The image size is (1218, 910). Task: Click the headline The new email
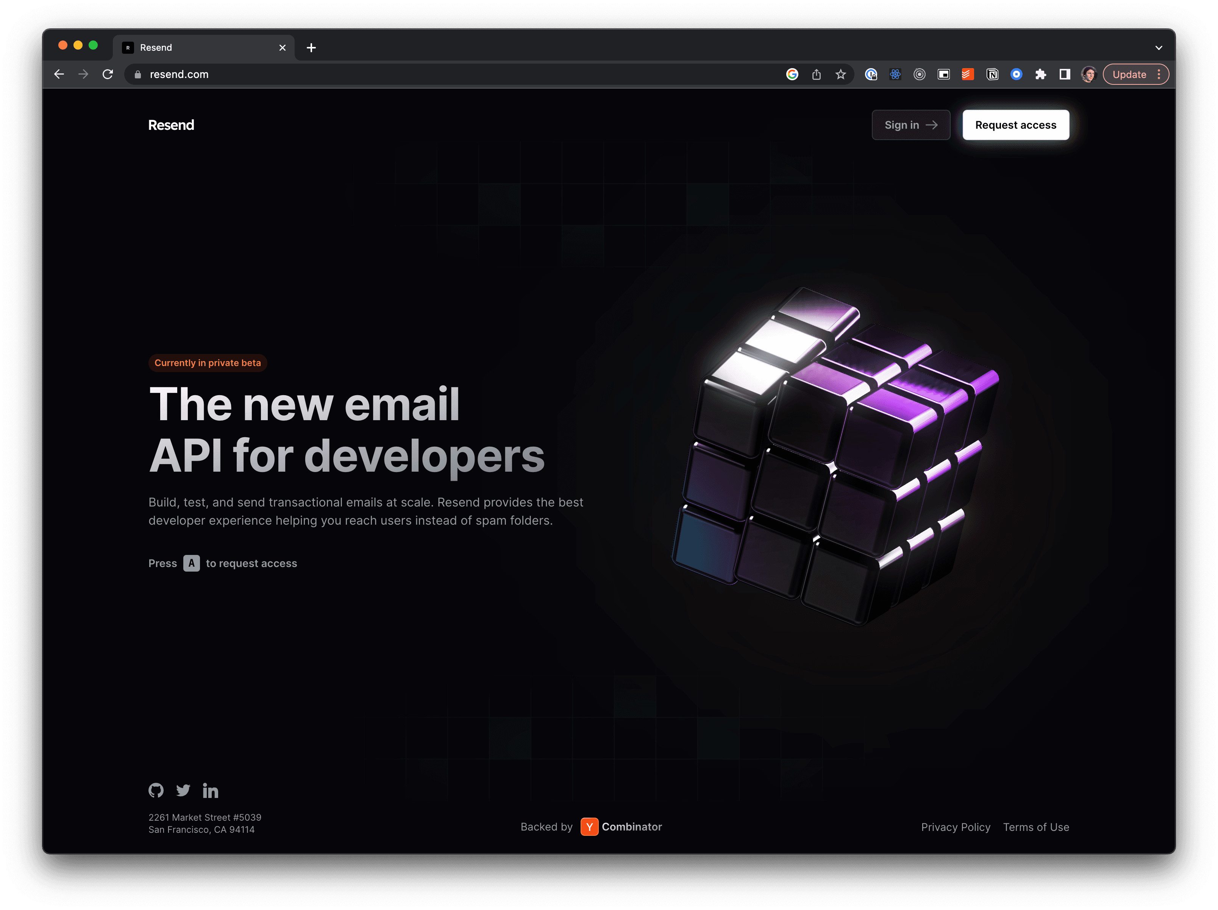304,405
